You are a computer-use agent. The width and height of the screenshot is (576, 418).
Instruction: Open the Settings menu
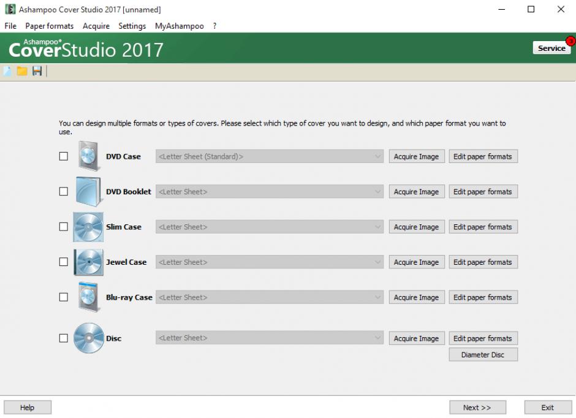click(132, 26)
